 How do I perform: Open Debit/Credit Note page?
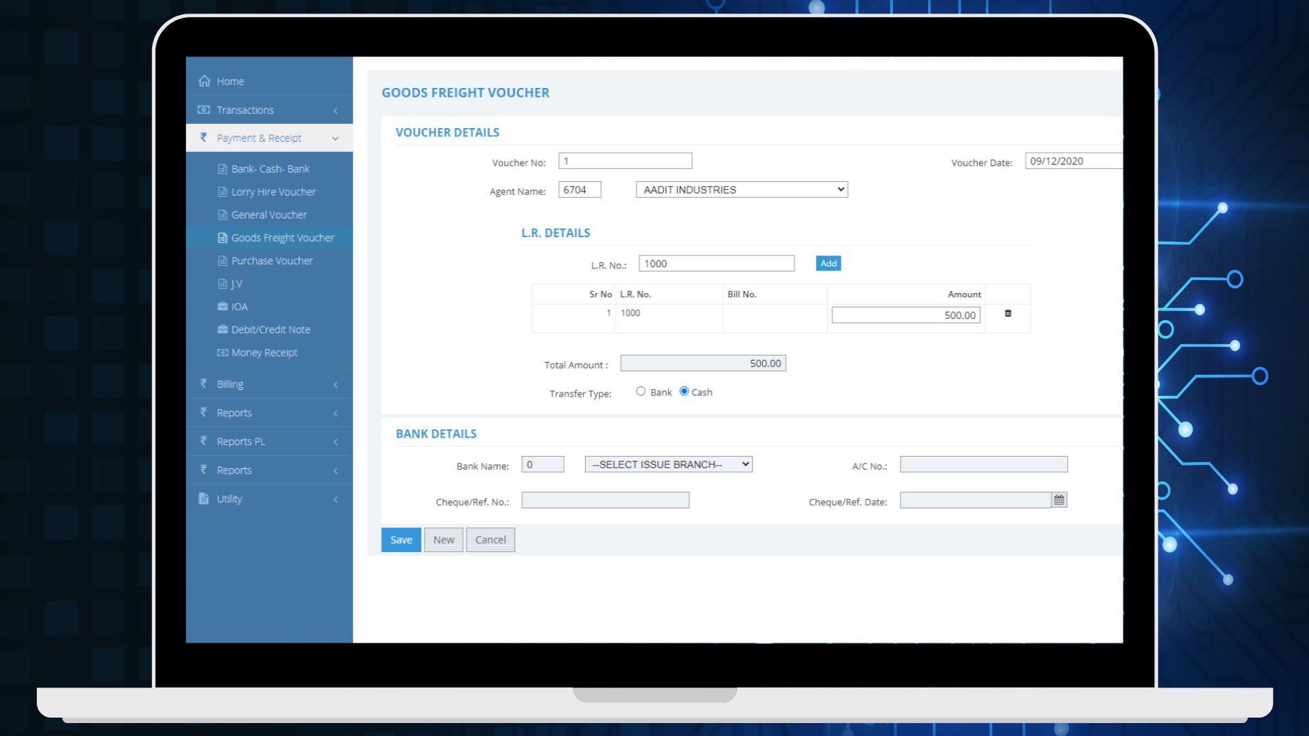[269, 329]
